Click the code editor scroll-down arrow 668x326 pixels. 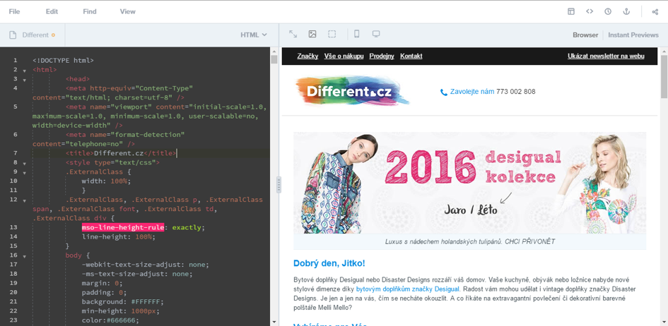pos(274,322)
